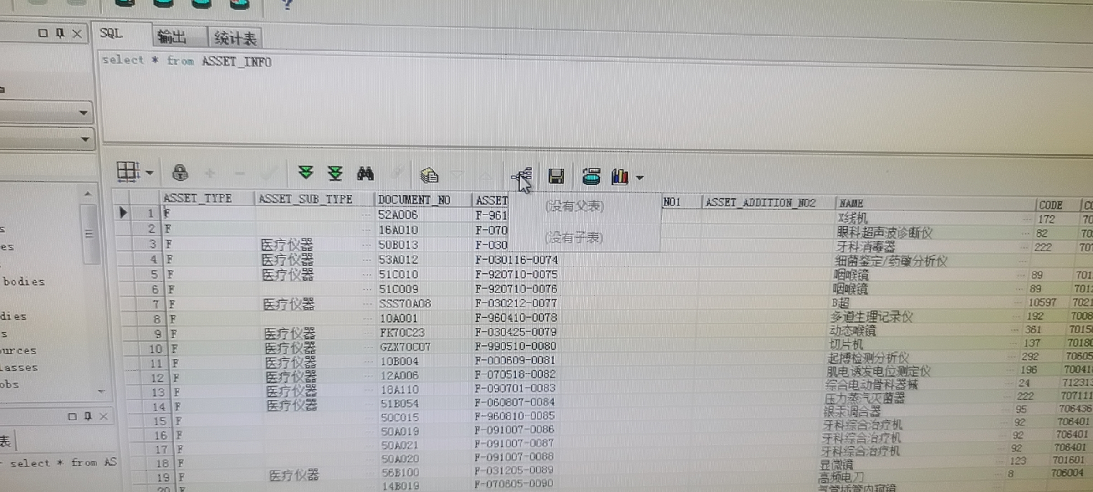Click the plus insert-record icon
This screenshot has width=1093, height=492.
[x=210, y=173]
